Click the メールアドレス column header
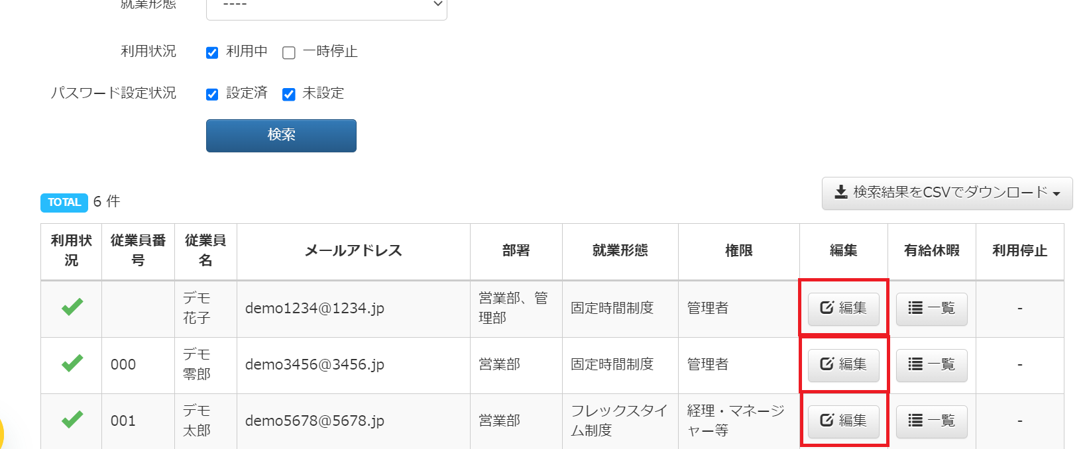Screen dimensions: 1087x449 (x=353, y=251)
